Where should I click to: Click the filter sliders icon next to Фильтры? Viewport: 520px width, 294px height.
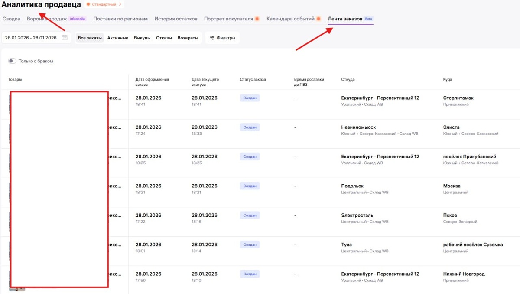(212, 38)
